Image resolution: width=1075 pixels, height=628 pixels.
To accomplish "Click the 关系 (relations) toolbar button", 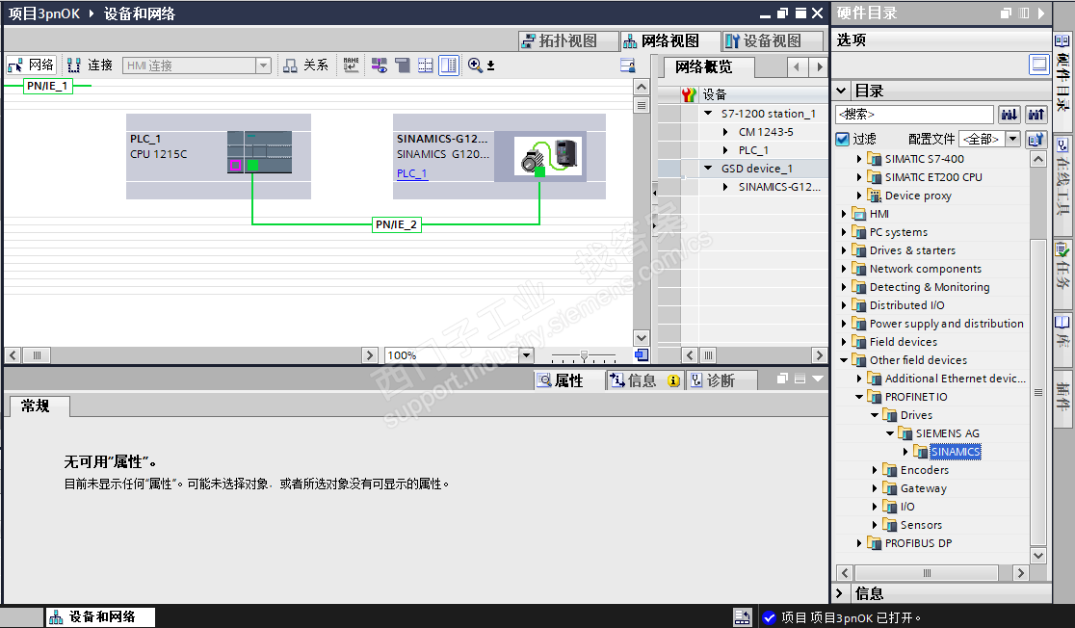I will click(305, 65).
